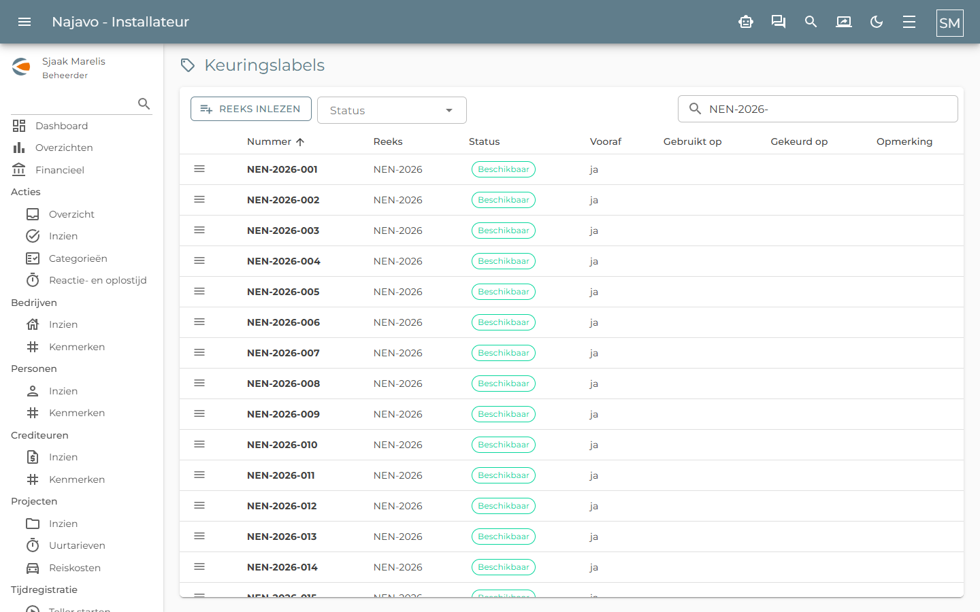Toggle dark mode moon icon
This screenshot has height=612, width=980.
click(877, 22)
